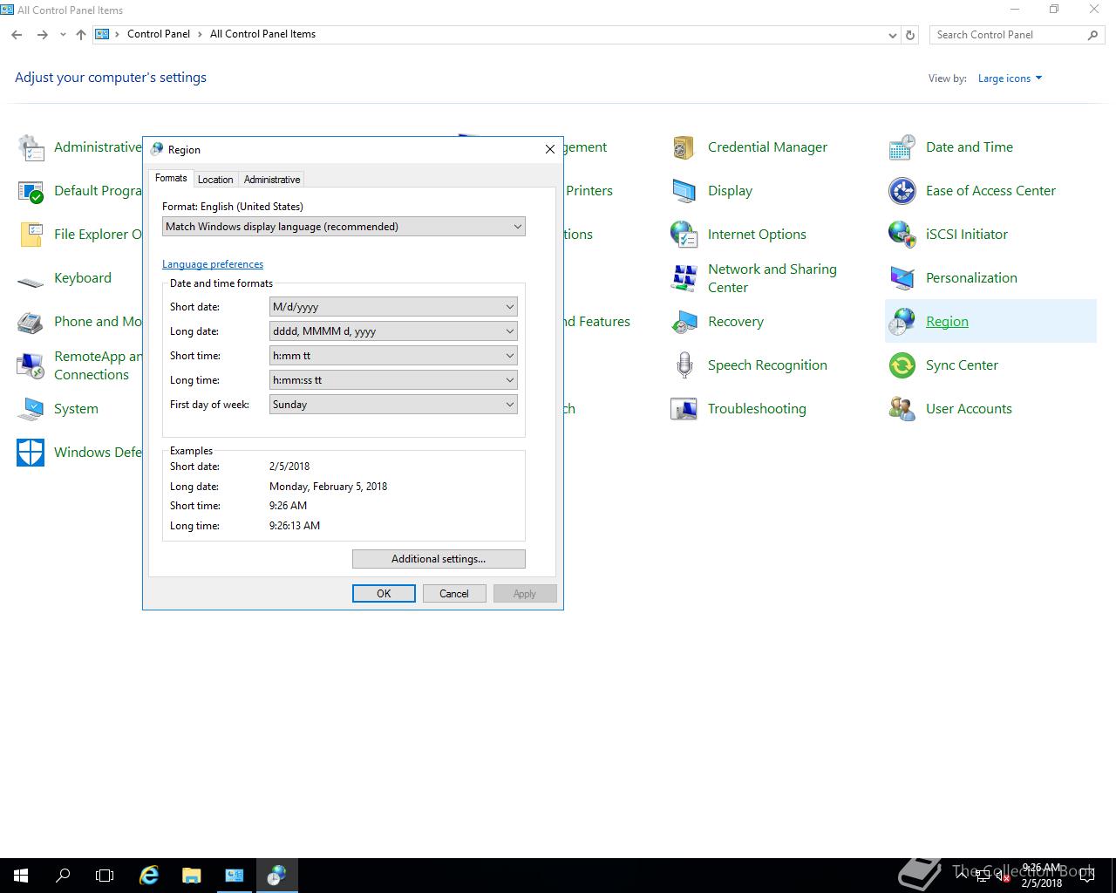The image size is (1116, 893).
Task: Click All Control Panel Items breadcrumb
Action: point(262,34)
